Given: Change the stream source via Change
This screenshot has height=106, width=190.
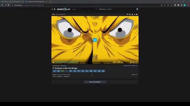Looking at the screenshot, I should click(x=64, y=66).
